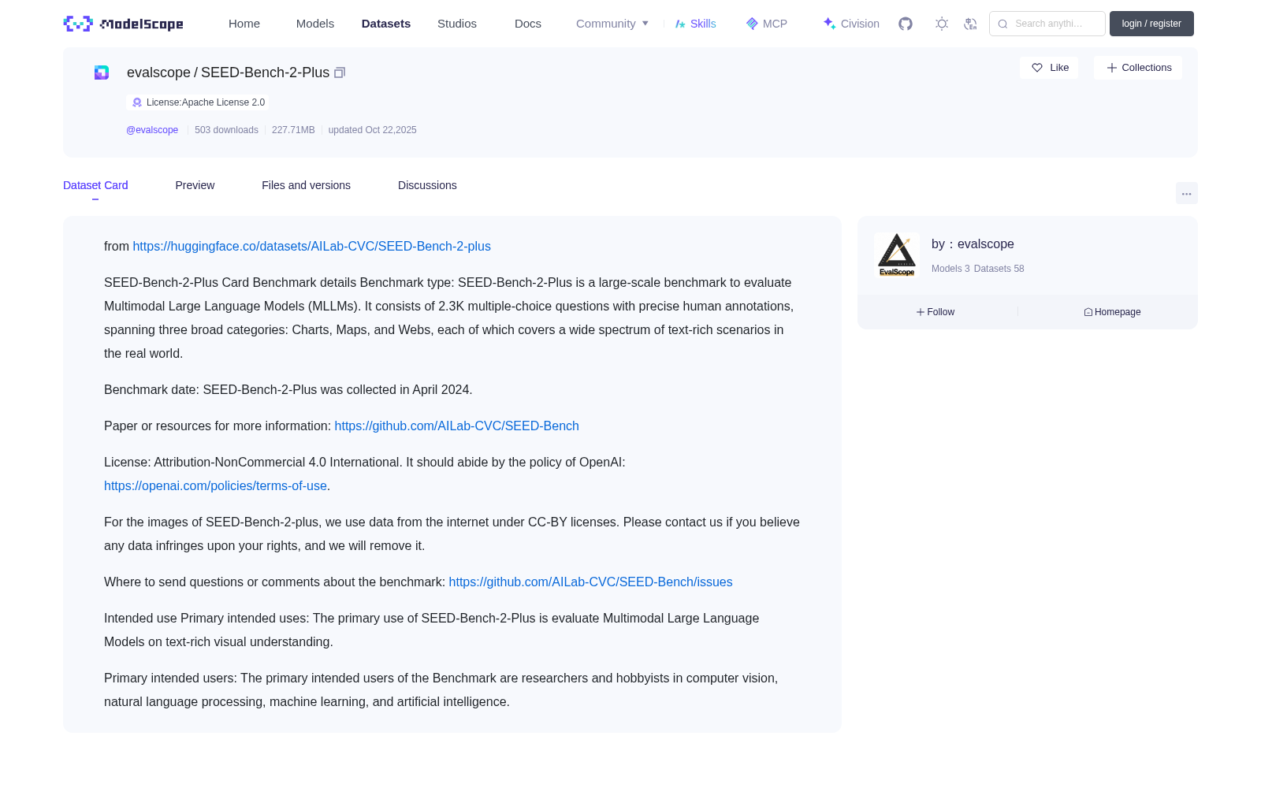Viewport: 1261px width, 788px height.
Task: Open the evalscope Homepage button
Action: pos(1112,312)
